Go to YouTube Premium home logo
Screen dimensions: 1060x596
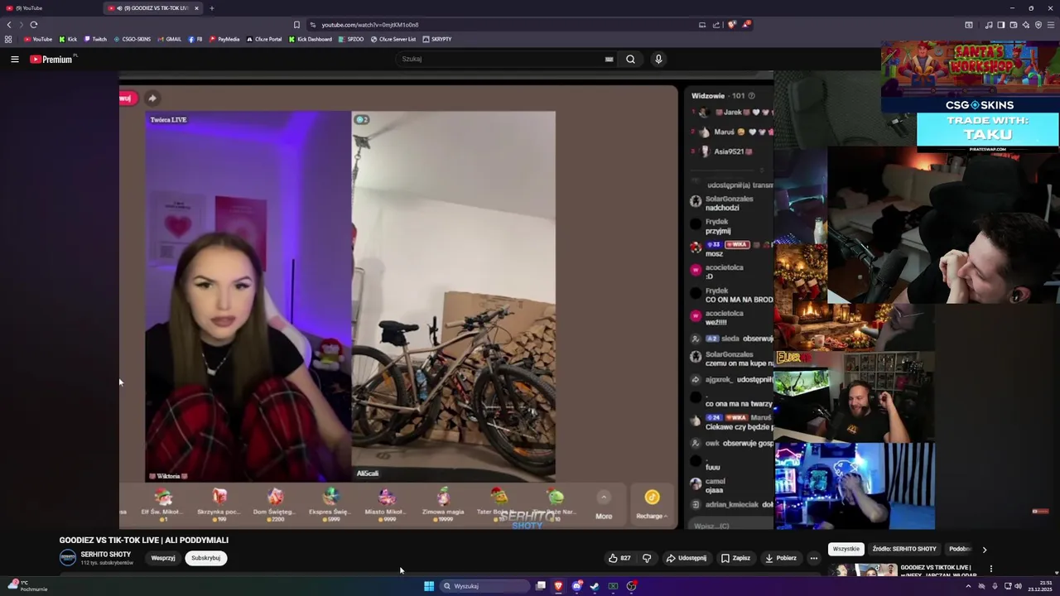click(x=51, y=59)
